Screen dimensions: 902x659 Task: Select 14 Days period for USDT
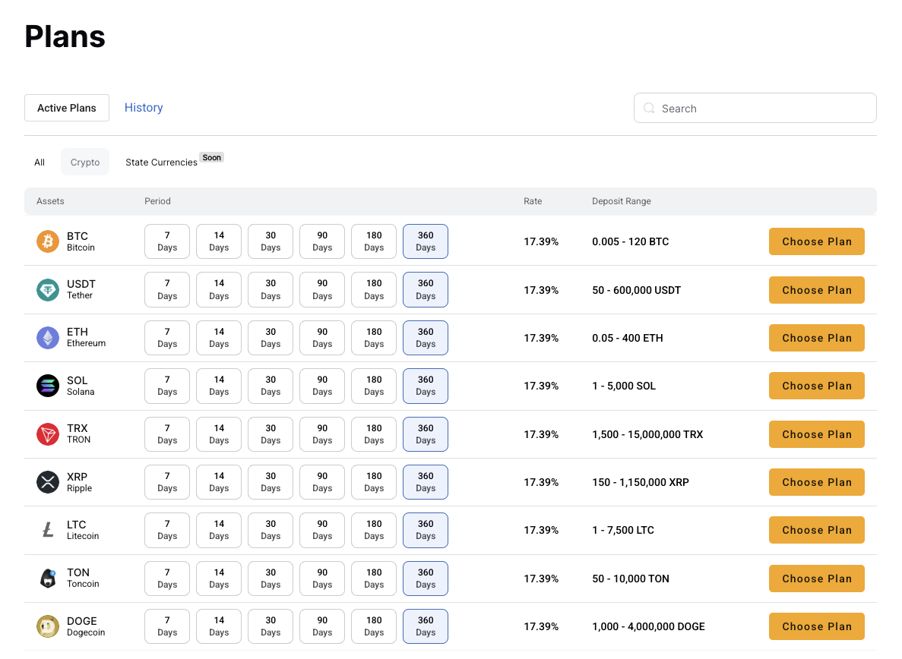click(219, 289)
